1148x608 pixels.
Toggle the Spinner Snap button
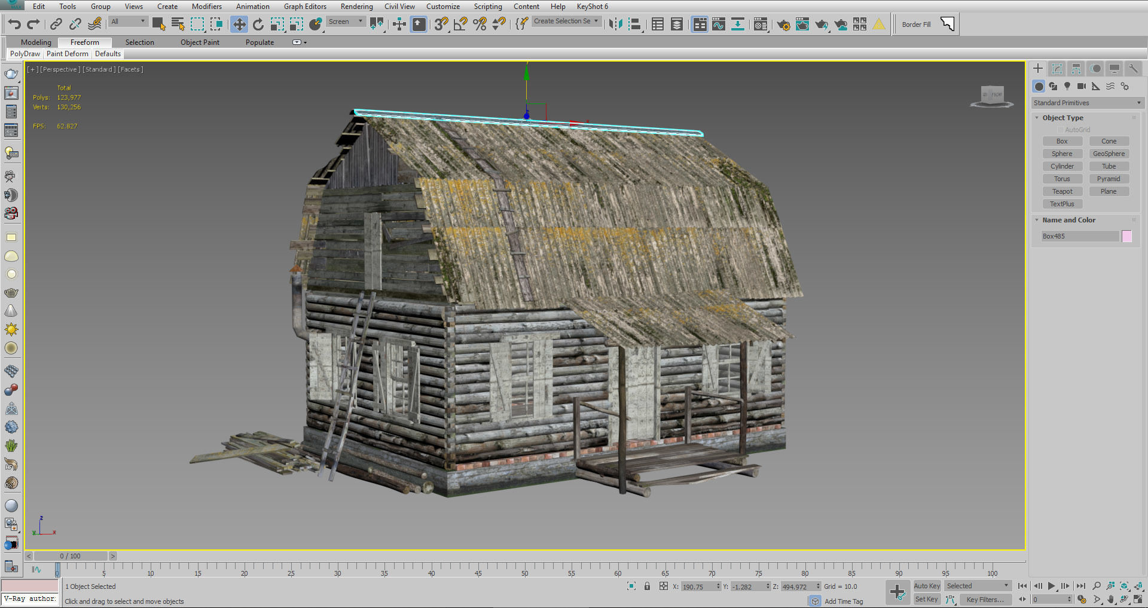coord(499,24)
